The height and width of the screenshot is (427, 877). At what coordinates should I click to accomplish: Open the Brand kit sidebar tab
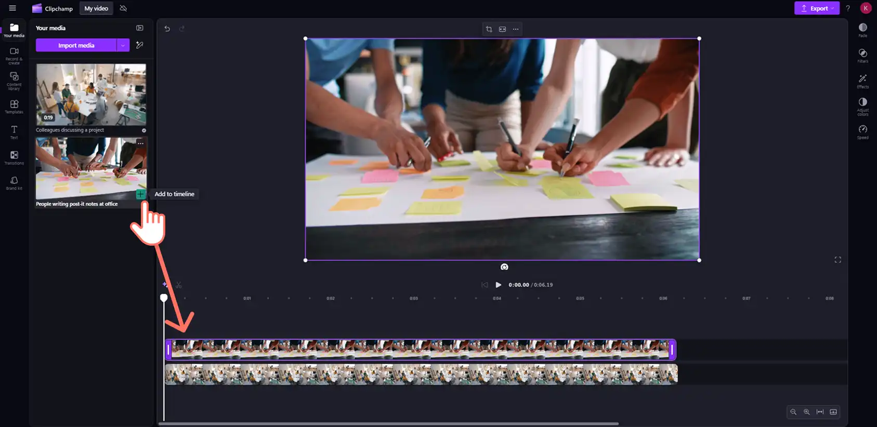(14, 183)
